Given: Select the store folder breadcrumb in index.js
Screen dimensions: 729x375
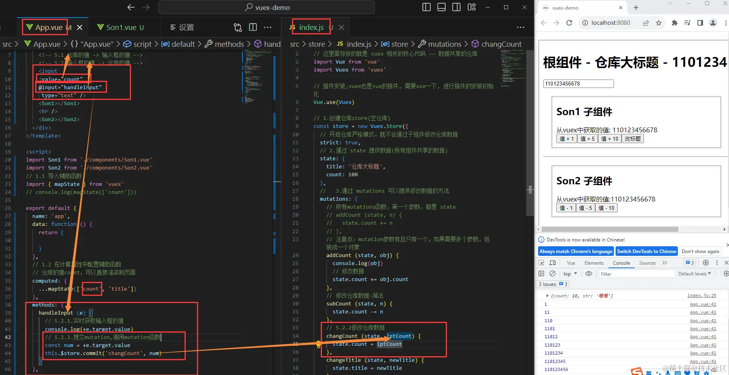Looking at the screenshot, I should [x=317, y=44].
